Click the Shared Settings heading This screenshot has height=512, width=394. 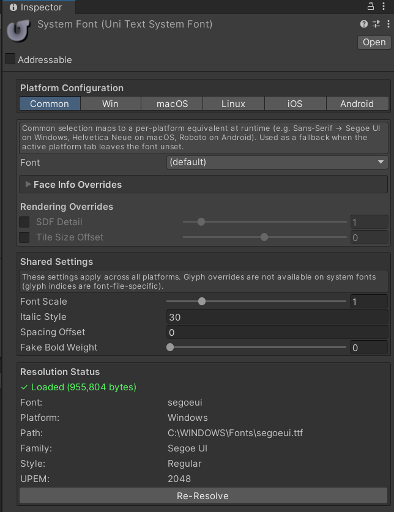pos(56,262)
